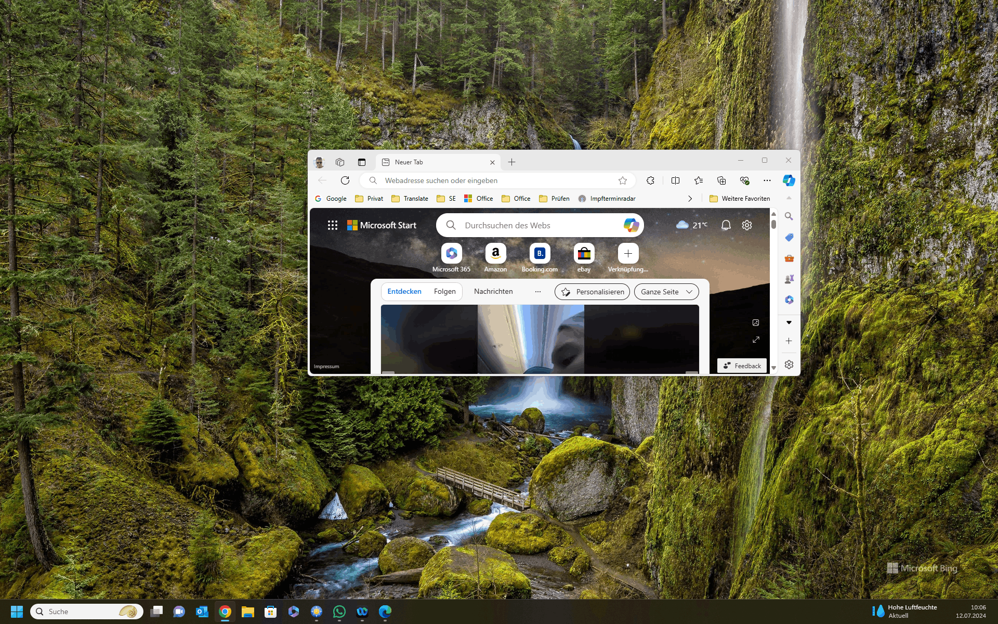998x624 pixels.
Task: Click the page vertical scrollbar thumb
Action: click(773, 224)
